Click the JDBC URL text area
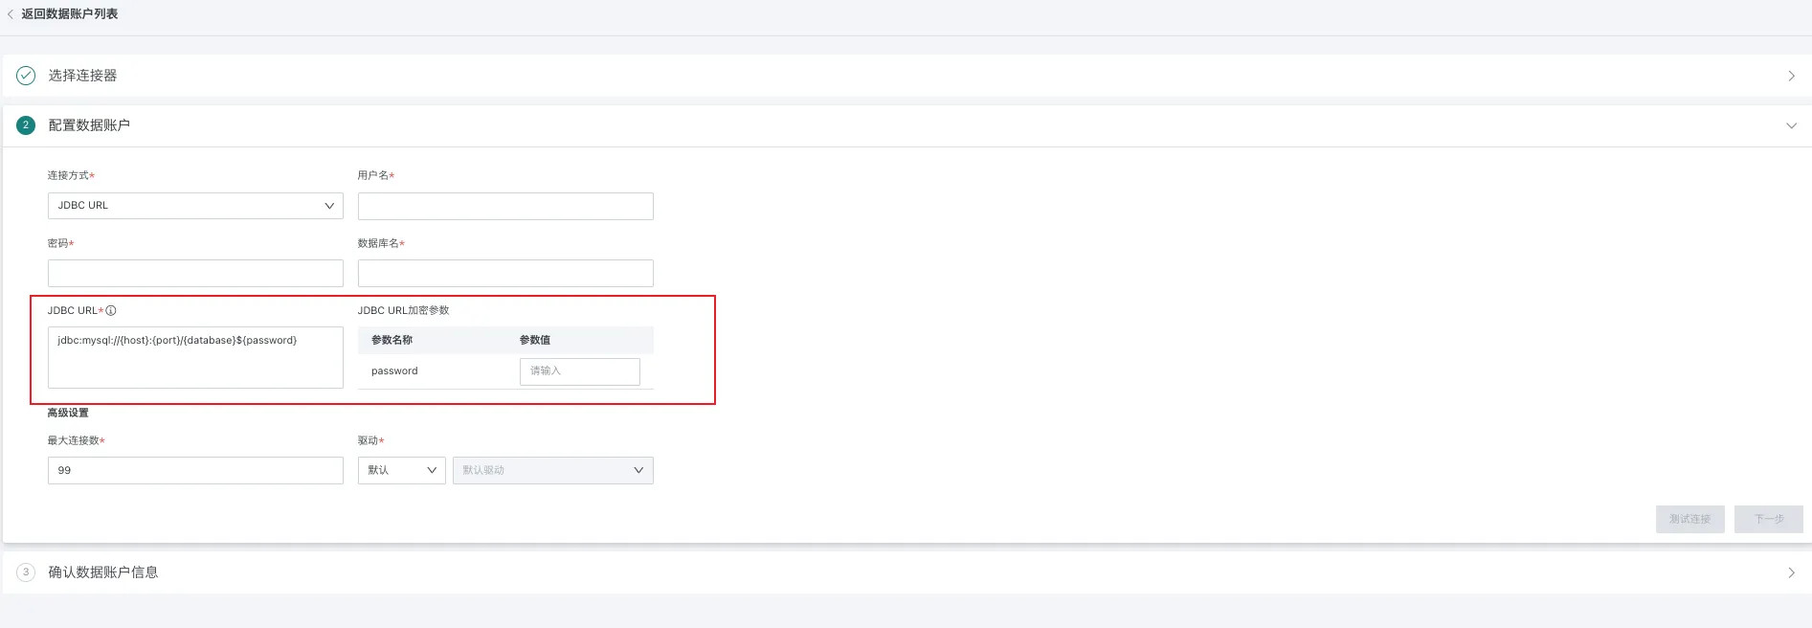 coord(195,357)
